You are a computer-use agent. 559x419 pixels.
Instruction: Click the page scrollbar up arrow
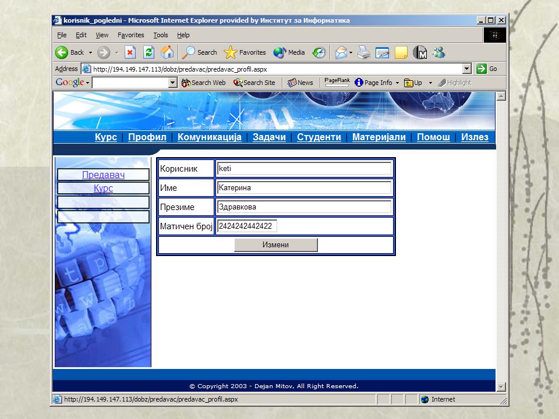(x=501, y=96)
